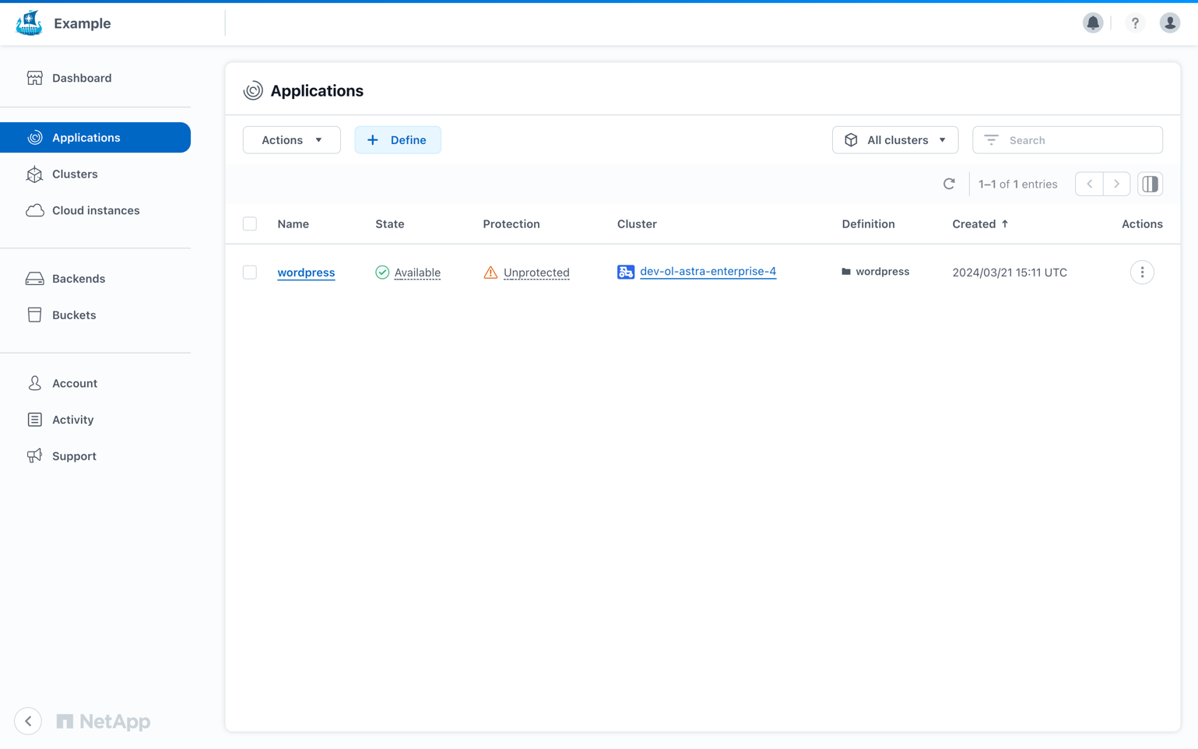Viewport: 1198px width, 749px height.
Task: Open the help question mark icon
Action: [x=1135, y=23]
